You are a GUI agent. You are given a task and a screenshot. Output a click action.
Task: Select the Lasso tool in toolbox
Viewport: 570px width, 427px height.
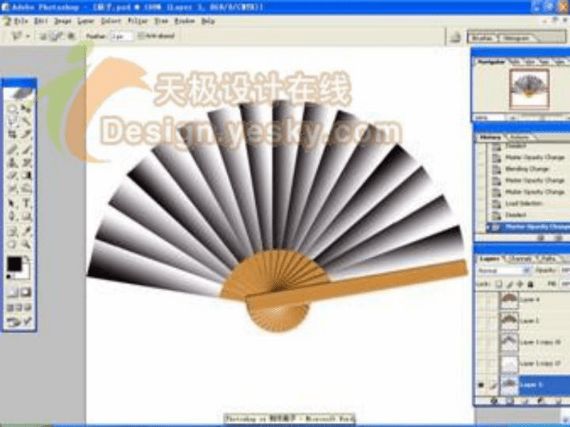(13, 121)
